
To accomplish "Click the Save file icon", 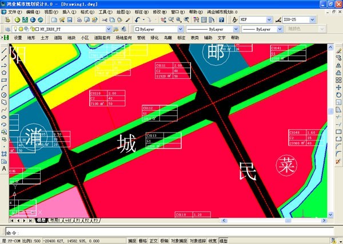I will [x=70, y=20].
